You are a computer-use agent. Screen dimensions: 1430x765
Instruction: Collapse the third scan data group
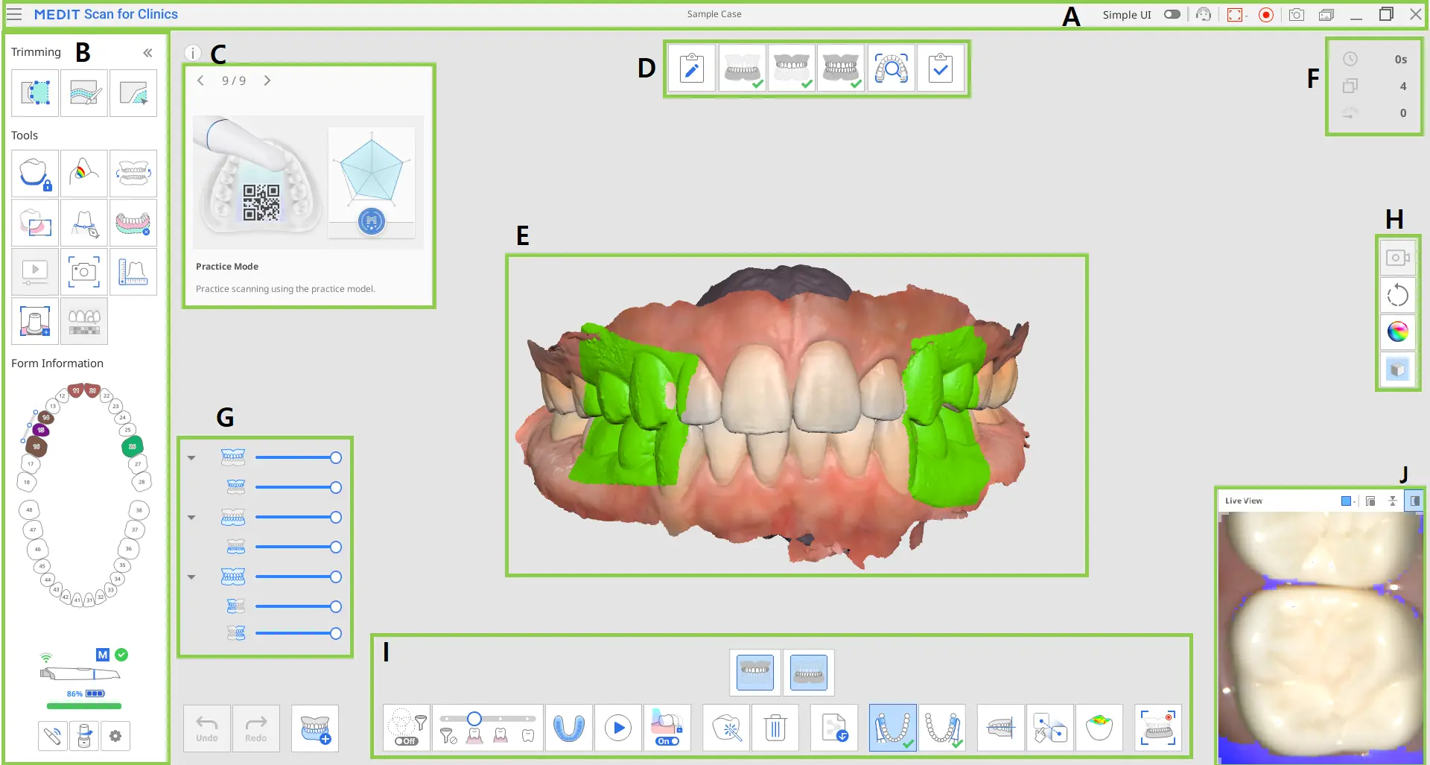(x=191, y=577)
